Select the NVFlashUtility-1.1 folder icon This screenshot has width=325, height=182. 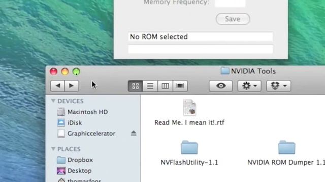click(189, 147)
